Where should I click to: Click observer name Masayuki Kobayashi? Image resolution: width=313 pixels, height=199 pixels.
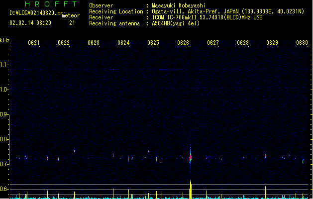(x=179, y=5)
